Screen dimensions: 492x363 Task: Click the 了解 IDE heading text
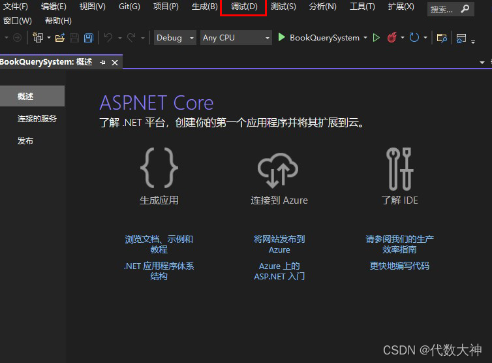click(400, 200)
